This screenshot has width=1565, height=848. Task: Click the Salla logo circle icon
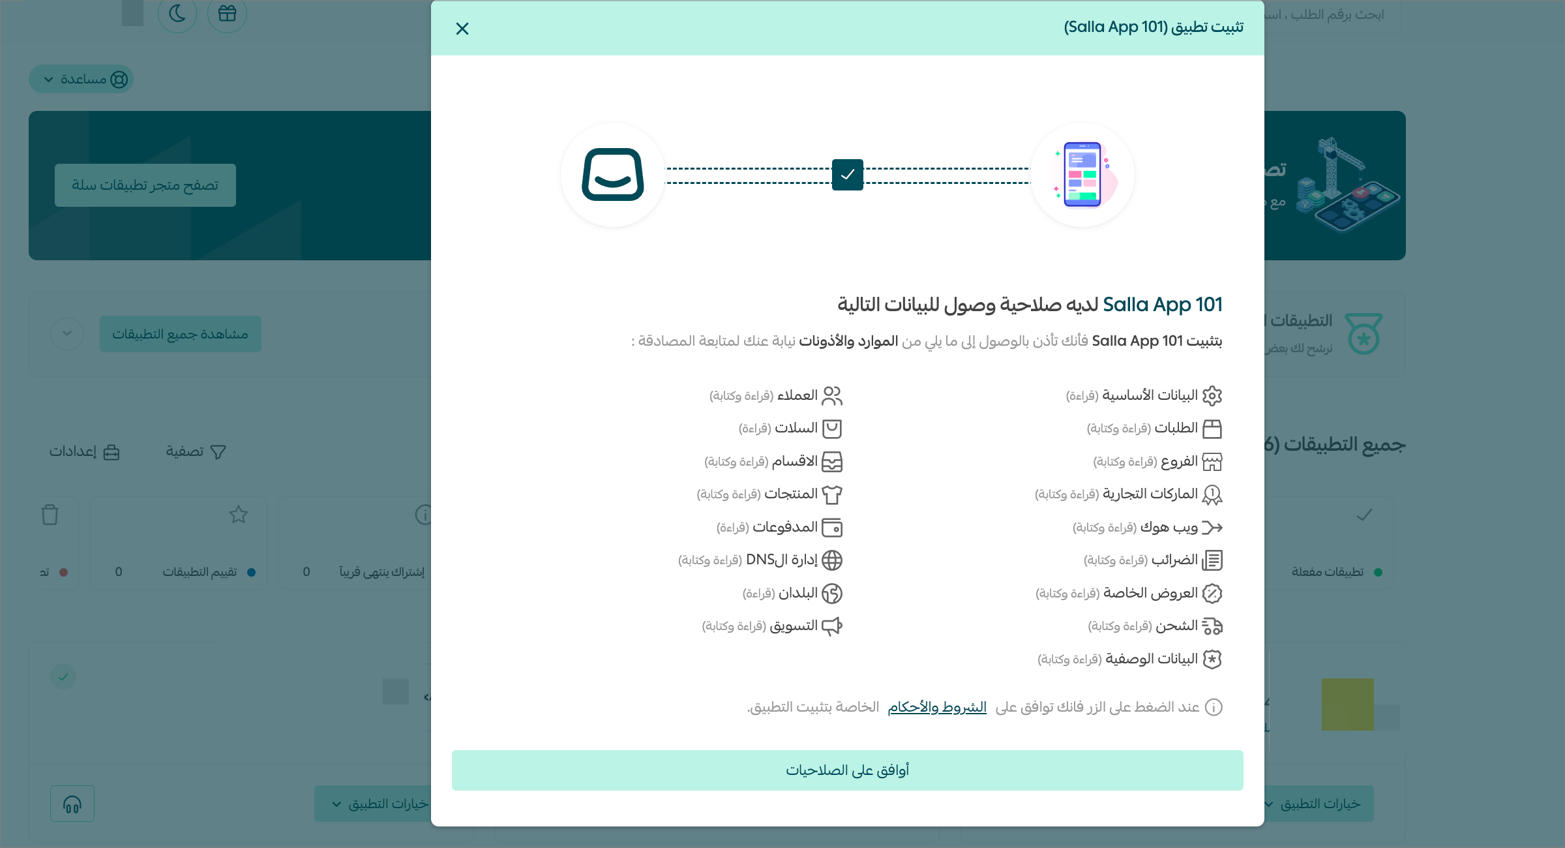tap(613, 175)
